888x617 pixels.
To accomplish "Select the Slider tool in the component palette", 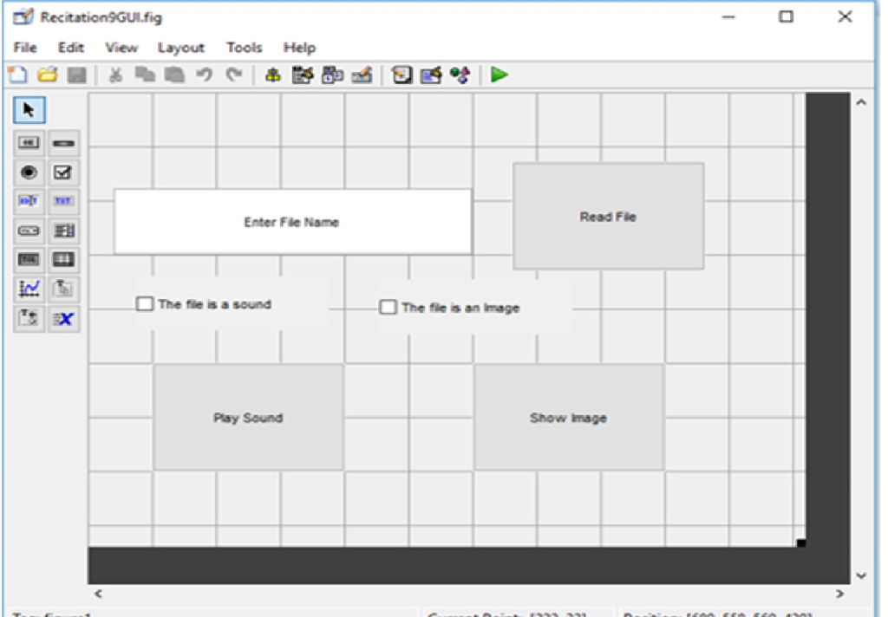I will [x=62, y=144].
